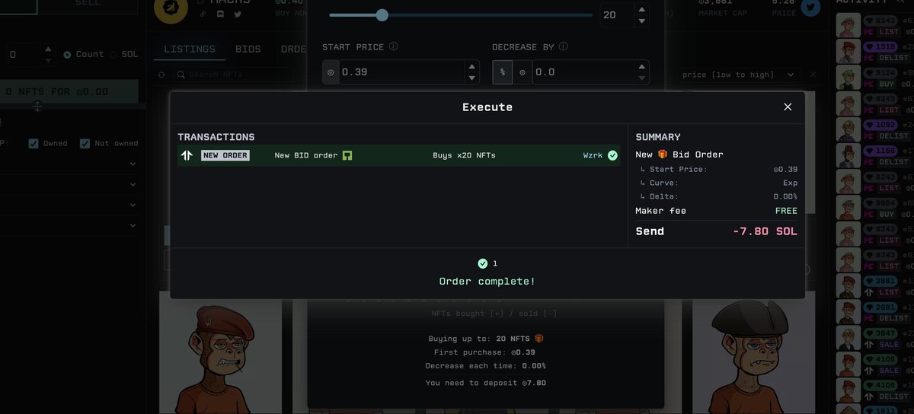Open the price (low to high) sort dropdown
914x414 pixels.
click(x=738, y=75)
